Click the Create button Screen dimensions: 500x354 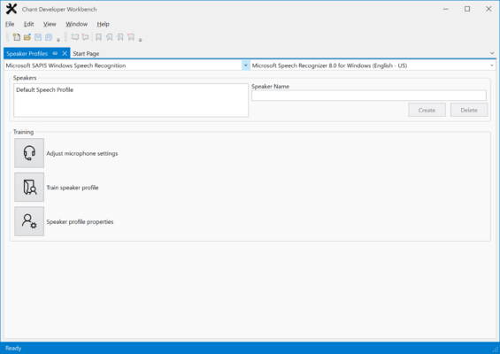click(x=427, y=110)
